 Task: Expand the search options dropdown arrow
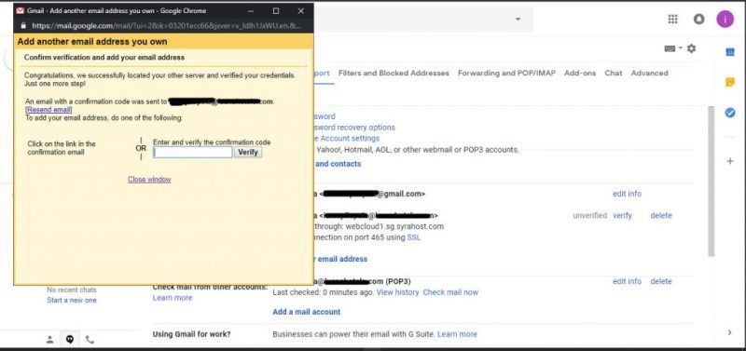point(518,19)
